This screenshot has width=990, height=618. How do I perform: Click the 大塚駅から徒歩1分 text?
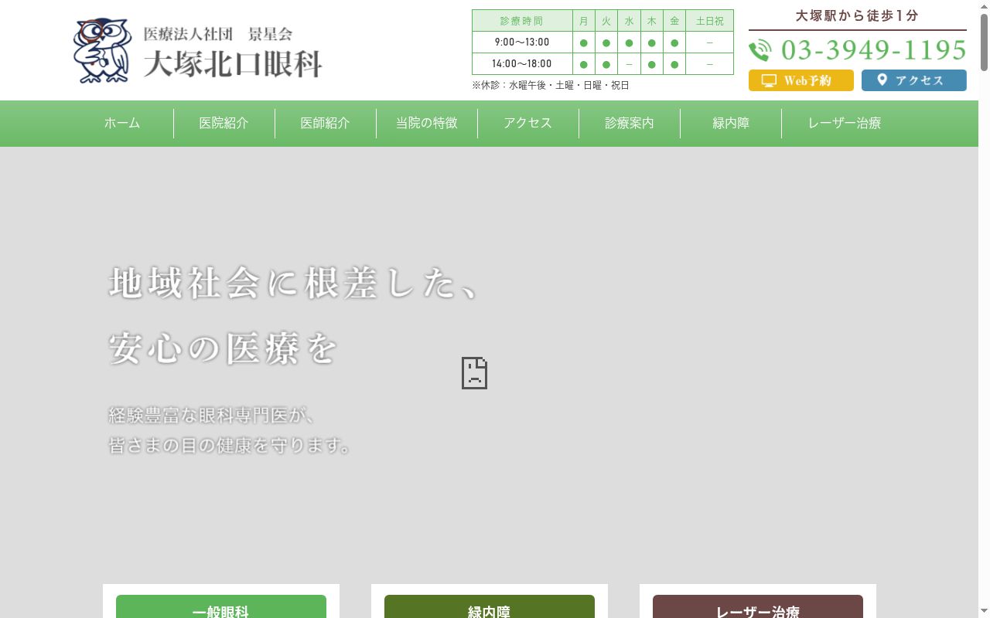click(857, 15)
